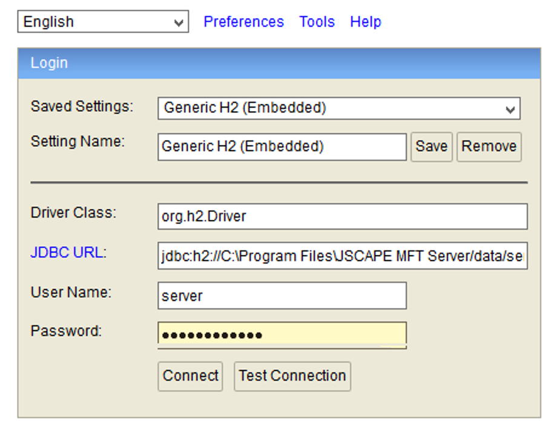Open the Help link
Image resolution: width=546 pixels, height=423 pixels.
click(x=366, y=22)
